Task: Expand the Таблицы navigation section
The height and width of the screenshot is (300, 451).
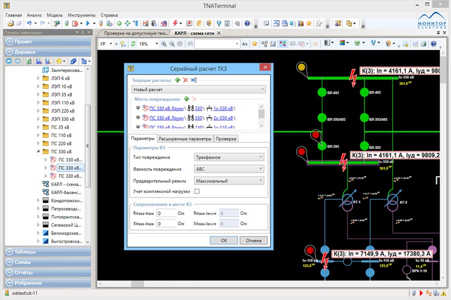Action: (48, 251)
